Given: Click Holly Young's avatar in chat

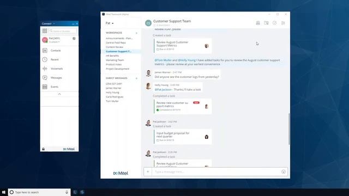Looking at the screenshot, I should pyautogui.click(x=148, y=86).
